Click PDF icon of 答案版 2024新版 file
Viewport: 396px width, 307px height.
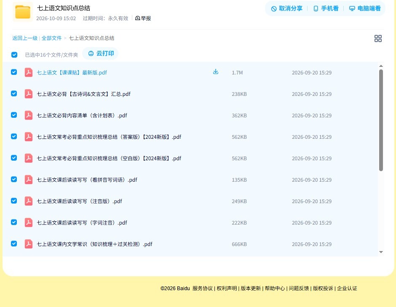coord(28,137)
